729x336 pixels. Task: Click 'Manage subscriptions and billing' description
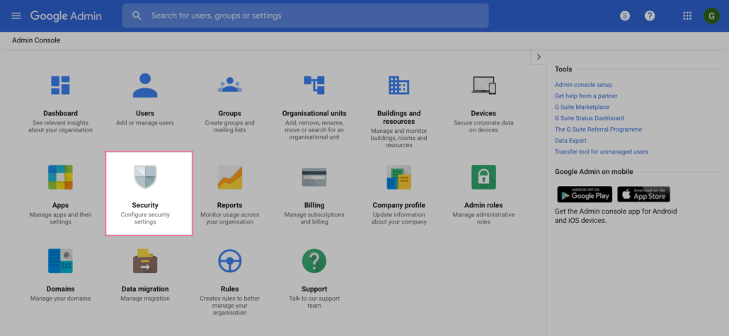point(314,219)
